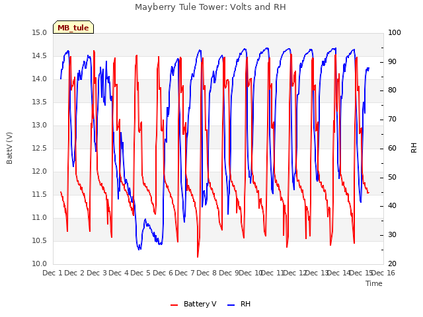Click the Time x-axis title
Viewport: 423px width, 317px height.
coord(374,283)
